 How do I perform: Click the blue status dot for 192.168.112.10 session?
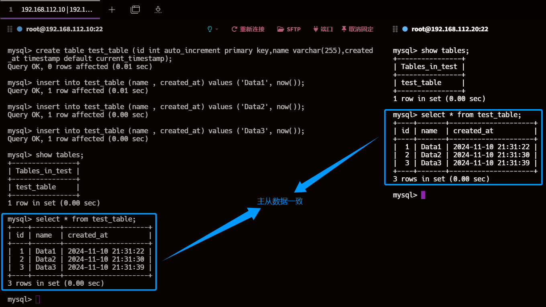tap(20, 29)
